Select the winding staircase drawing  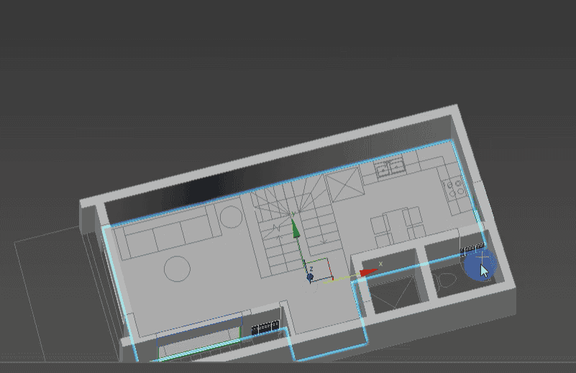[298, 227]
